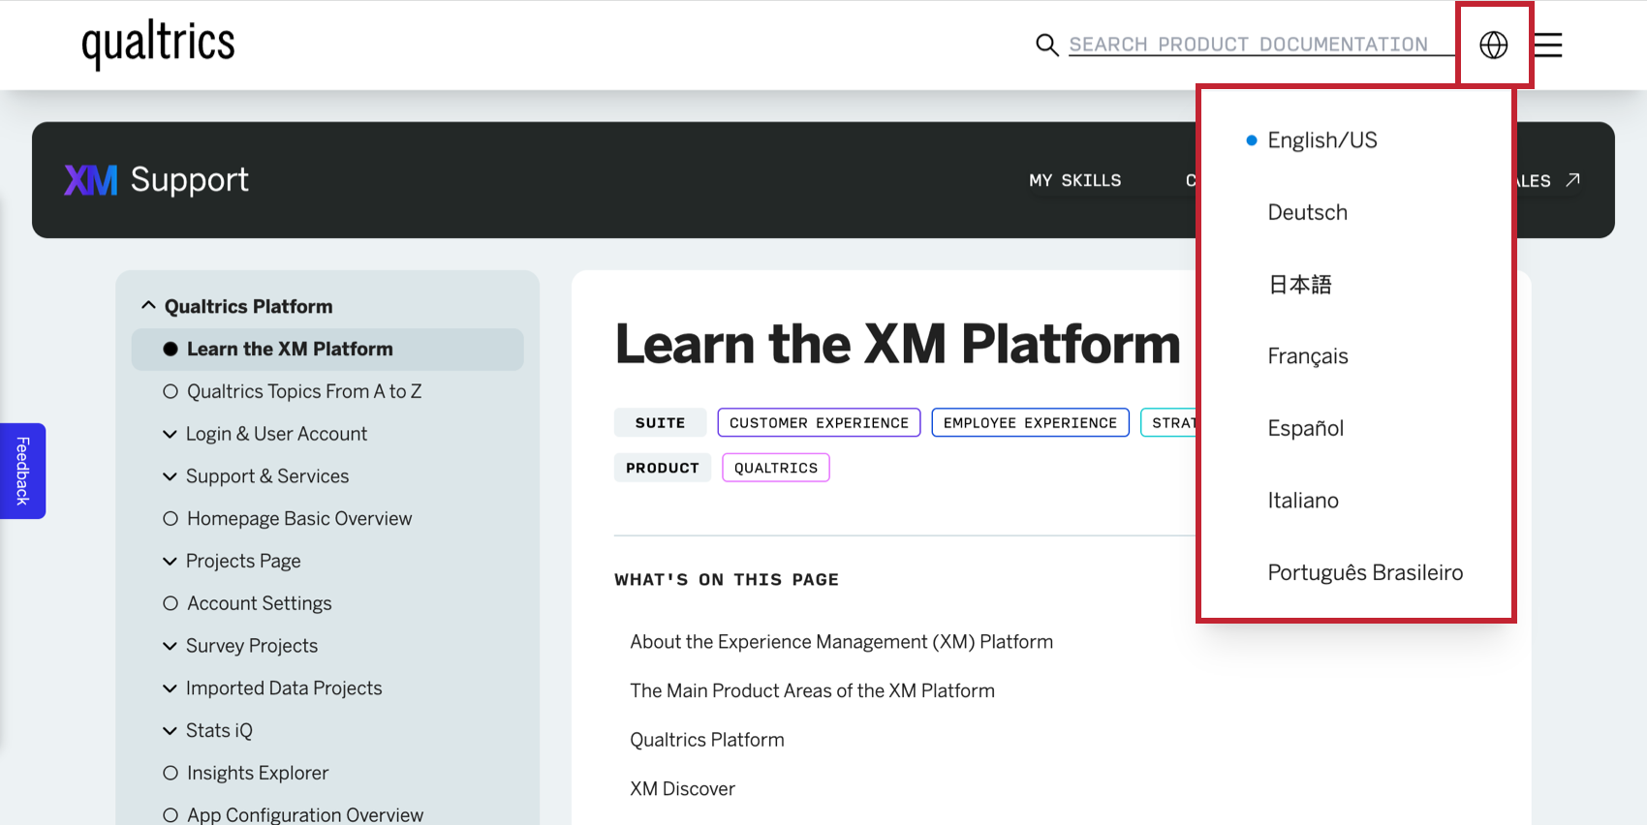
Task: Click the Qualtrics logo
Action: [x=158, y=45]
